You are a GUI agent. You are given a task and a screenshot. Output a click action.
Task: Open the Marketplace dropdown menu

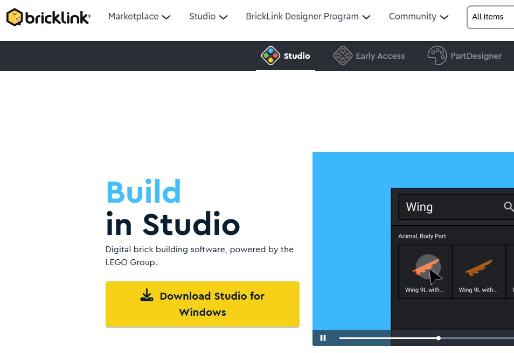coord(140,16)
